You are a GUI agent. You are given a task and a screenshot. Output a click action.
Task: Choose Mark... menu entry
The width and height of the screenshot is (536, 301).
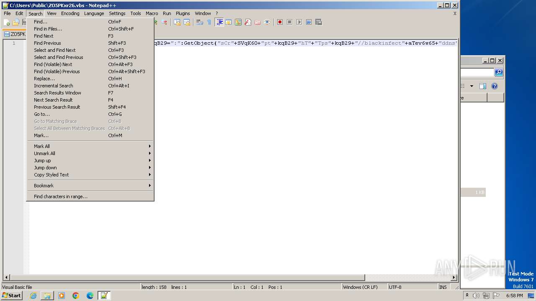click(x=90, y=135)
